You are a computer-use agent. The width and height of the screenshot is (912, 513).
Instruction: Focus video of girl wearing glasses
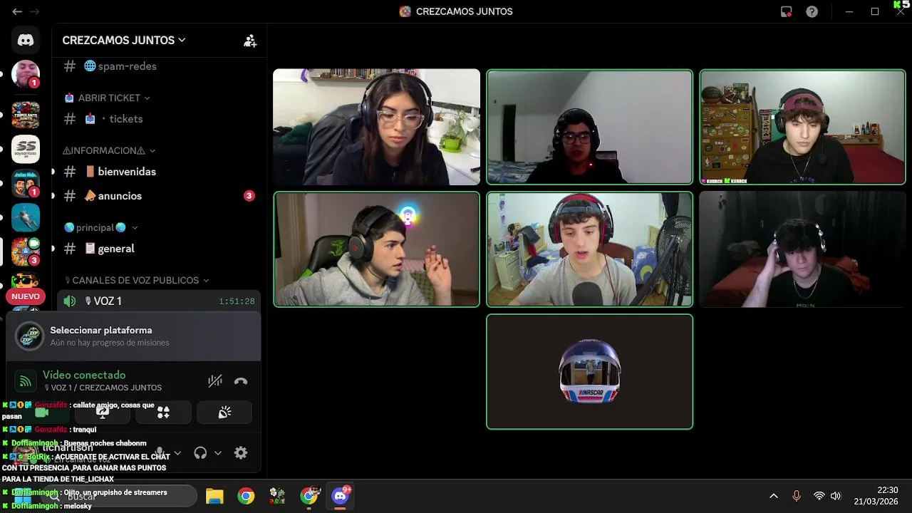point(377,127)
